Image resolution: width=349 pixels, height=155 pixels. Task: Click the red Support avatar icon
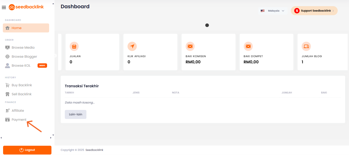tap(297, 11)
